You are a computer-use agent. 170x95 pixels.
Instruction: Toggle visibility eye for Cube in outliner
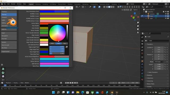pos(166,16)
